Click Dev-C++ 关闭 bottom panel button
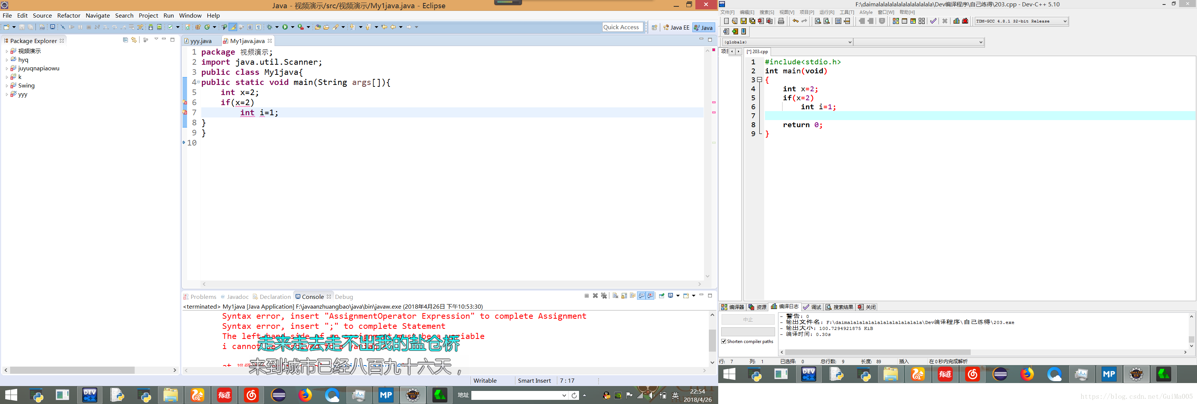Viewport: 1197px width, 404px height. click(x=867, y=307)
